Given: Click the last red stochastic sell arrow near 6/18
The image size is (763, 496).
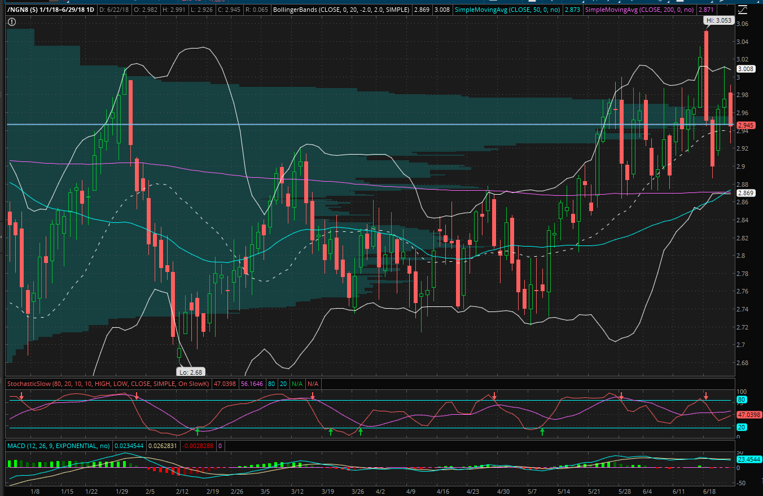Looking at the screenshot, I should point(705,394).
